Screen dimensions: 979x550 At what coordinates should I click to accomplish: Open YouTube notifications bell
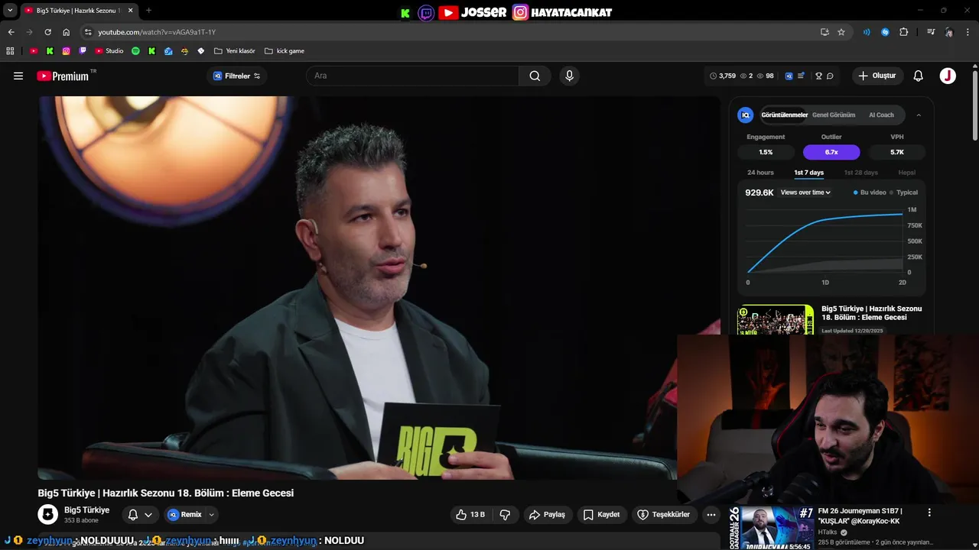919,76
